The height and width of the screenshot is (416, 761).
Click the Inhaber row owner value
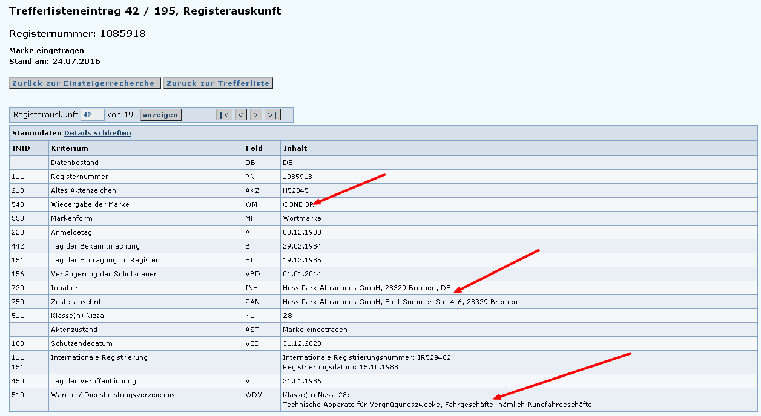366,288
